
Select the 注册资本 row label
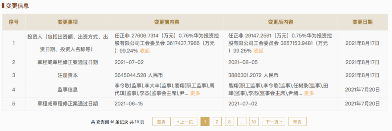coord(68,76)
